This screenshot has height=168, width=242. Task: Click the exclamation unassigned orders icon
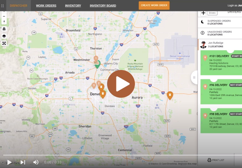[x=202, y=33]
